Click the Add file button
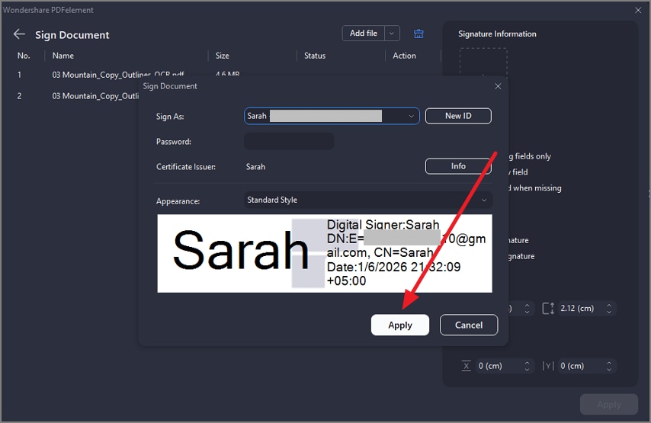651x423 pixels. [x=364, y=34]
